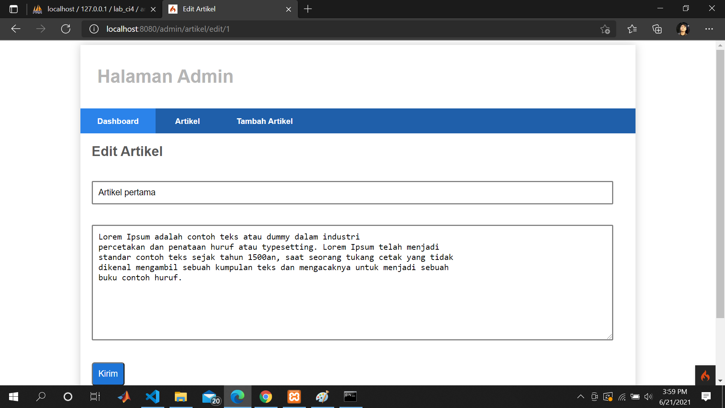Open Edge Collections panel
The width and height of the screenshot is (725, 408).
pyautogui.click(x=657, y=29)
